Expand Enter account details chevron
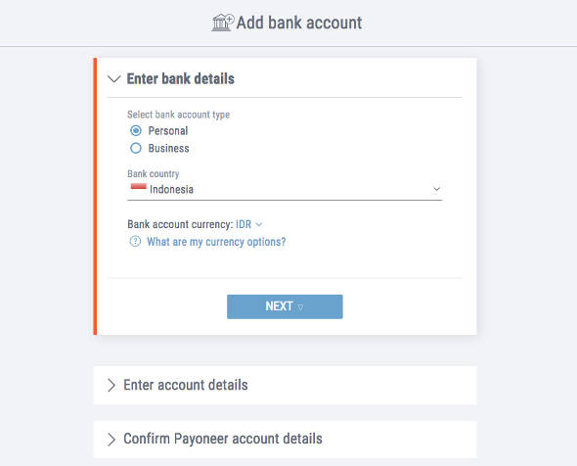This screenshot has height=466, width=577. click(111, 385)
